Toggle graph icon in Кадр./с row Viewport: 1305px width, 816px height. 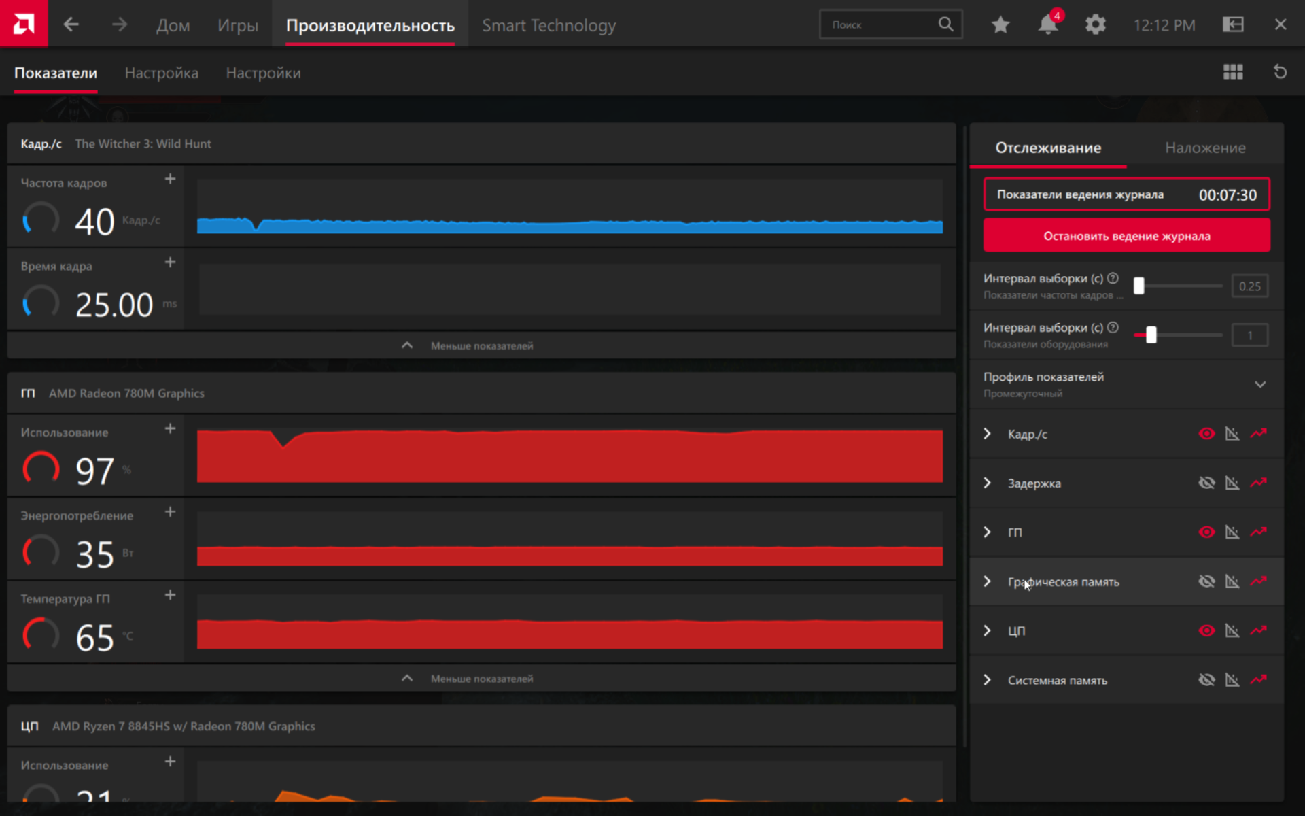click(1232, 433)
